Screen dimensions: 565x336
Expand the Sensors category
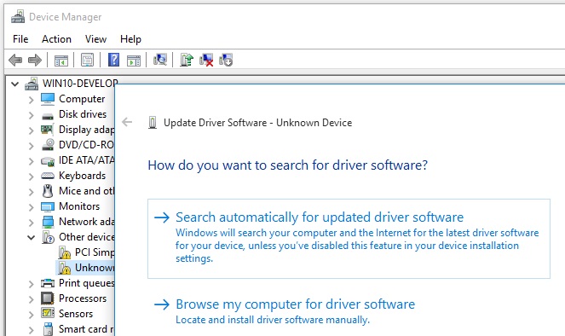(x=31, y=315)
